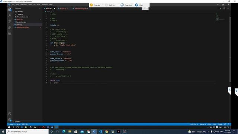Open the Accounts icon in activity bar
This screenshot has height=134, width=238.
[x=10, y=114]
